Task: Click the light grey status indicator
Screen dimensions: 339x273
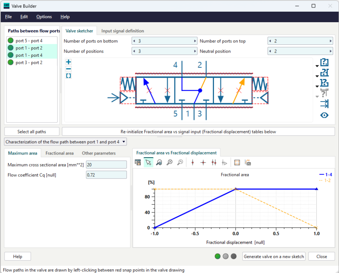Action: tap(226, 256)
